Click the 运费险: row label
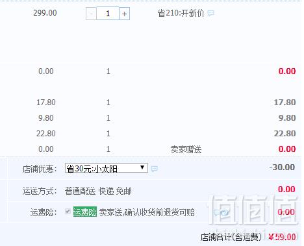The image size is (304, 246). point(44,212)
